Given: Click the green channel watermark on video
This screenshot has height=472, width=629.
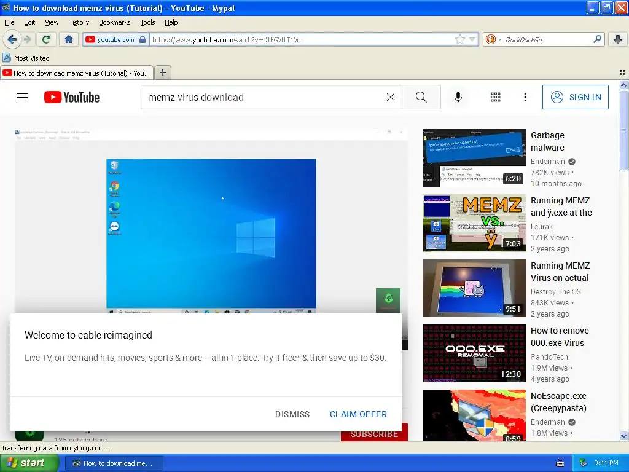Looking at the screenshot, I should (x=388, y=300).
